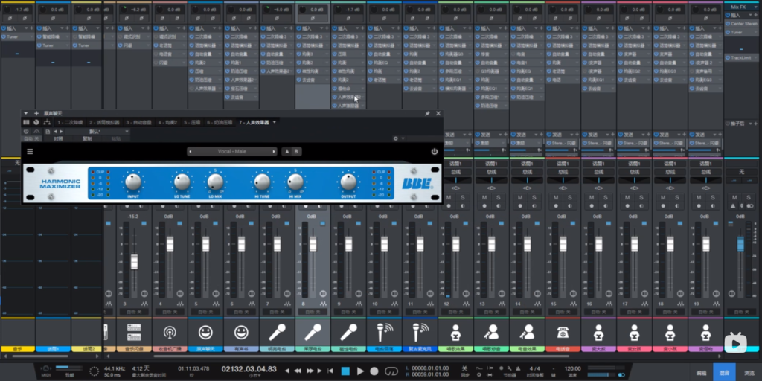Click the telephone icon on track 15

[x=562, y=332]
